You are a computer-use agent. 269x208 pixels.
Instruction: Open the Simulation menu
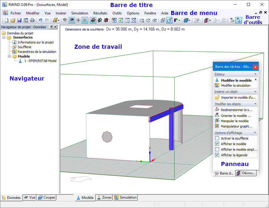click(x=79, y=13)
